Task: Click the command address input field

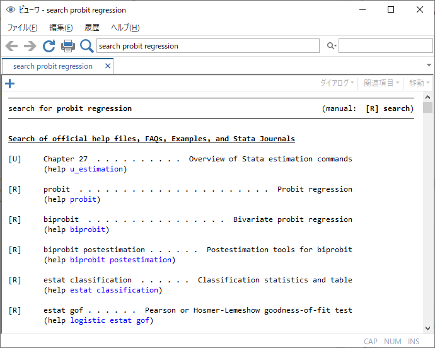Action: click(208, 46)
